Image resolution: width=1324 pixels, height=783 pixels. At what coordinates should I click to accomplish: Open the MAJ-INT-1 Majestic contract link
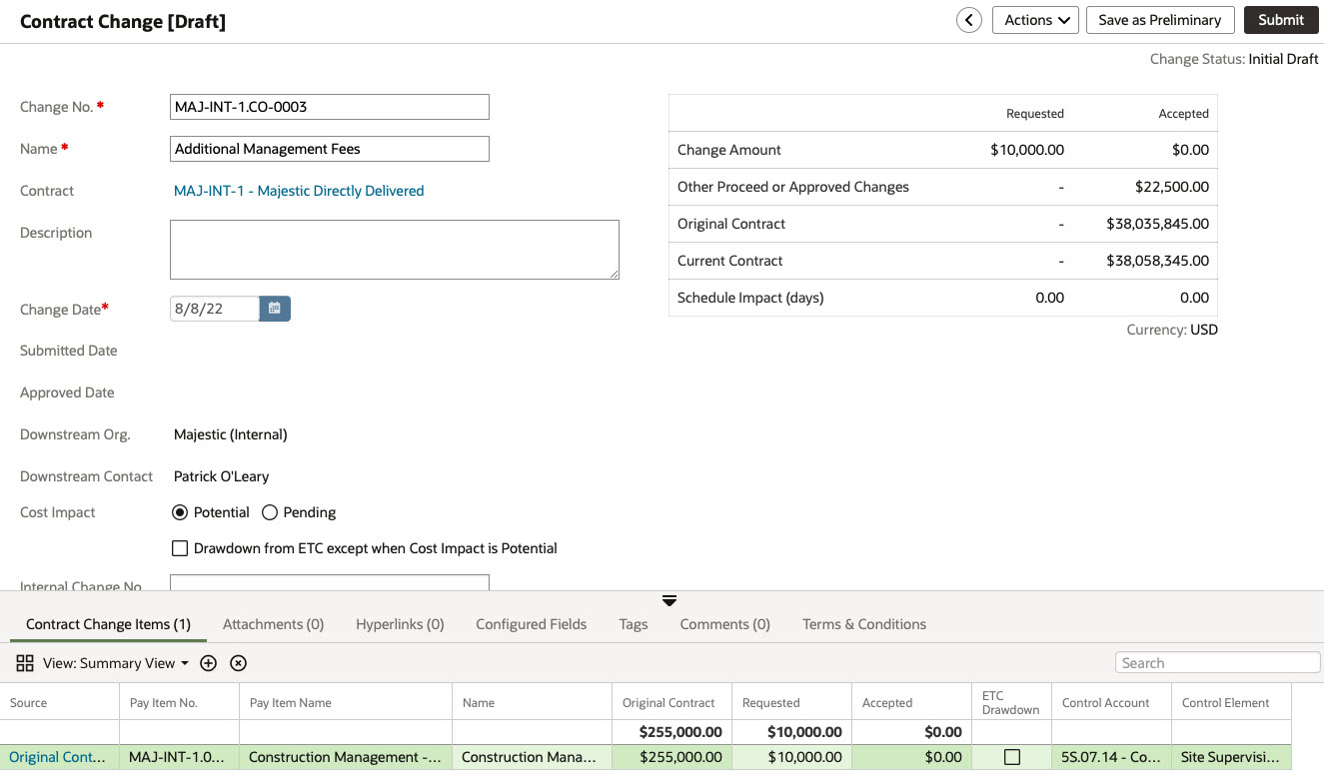pos(299,191)
